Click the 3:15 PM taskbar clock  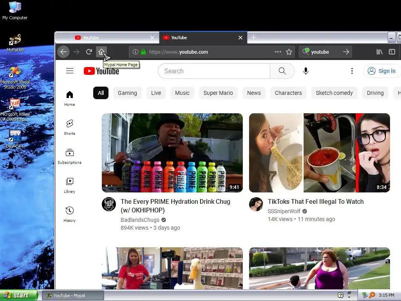(x=387, y=295)
